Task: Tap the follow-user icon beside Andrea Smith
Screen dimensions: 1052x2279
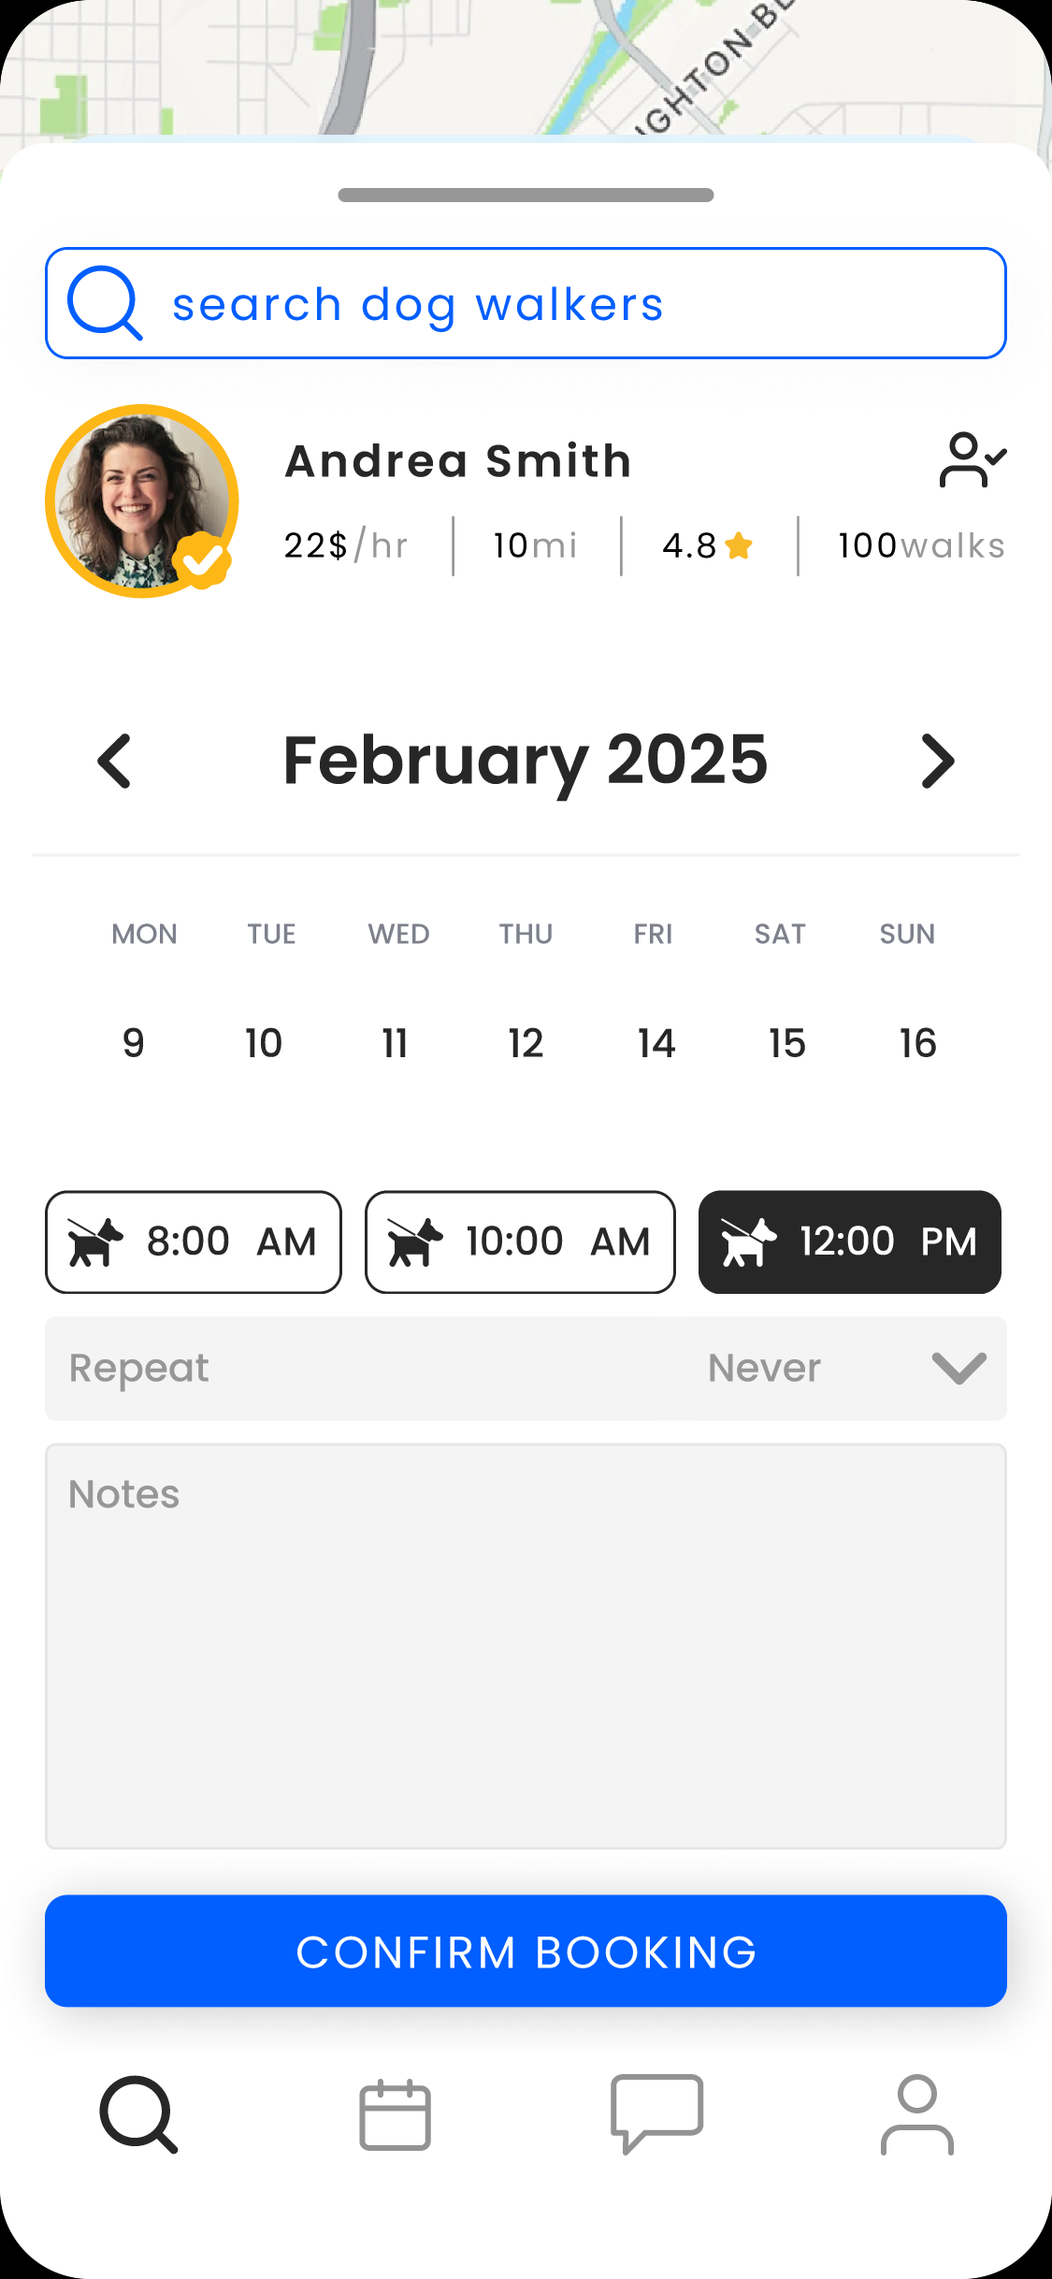Action: (x=973, y=459)
